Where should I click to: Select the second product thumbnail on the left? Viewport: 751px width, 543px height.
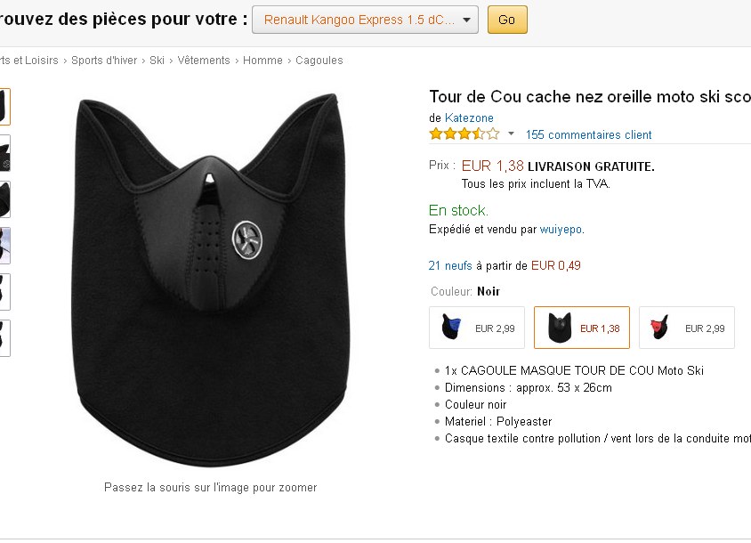click(x=4, y=153)
